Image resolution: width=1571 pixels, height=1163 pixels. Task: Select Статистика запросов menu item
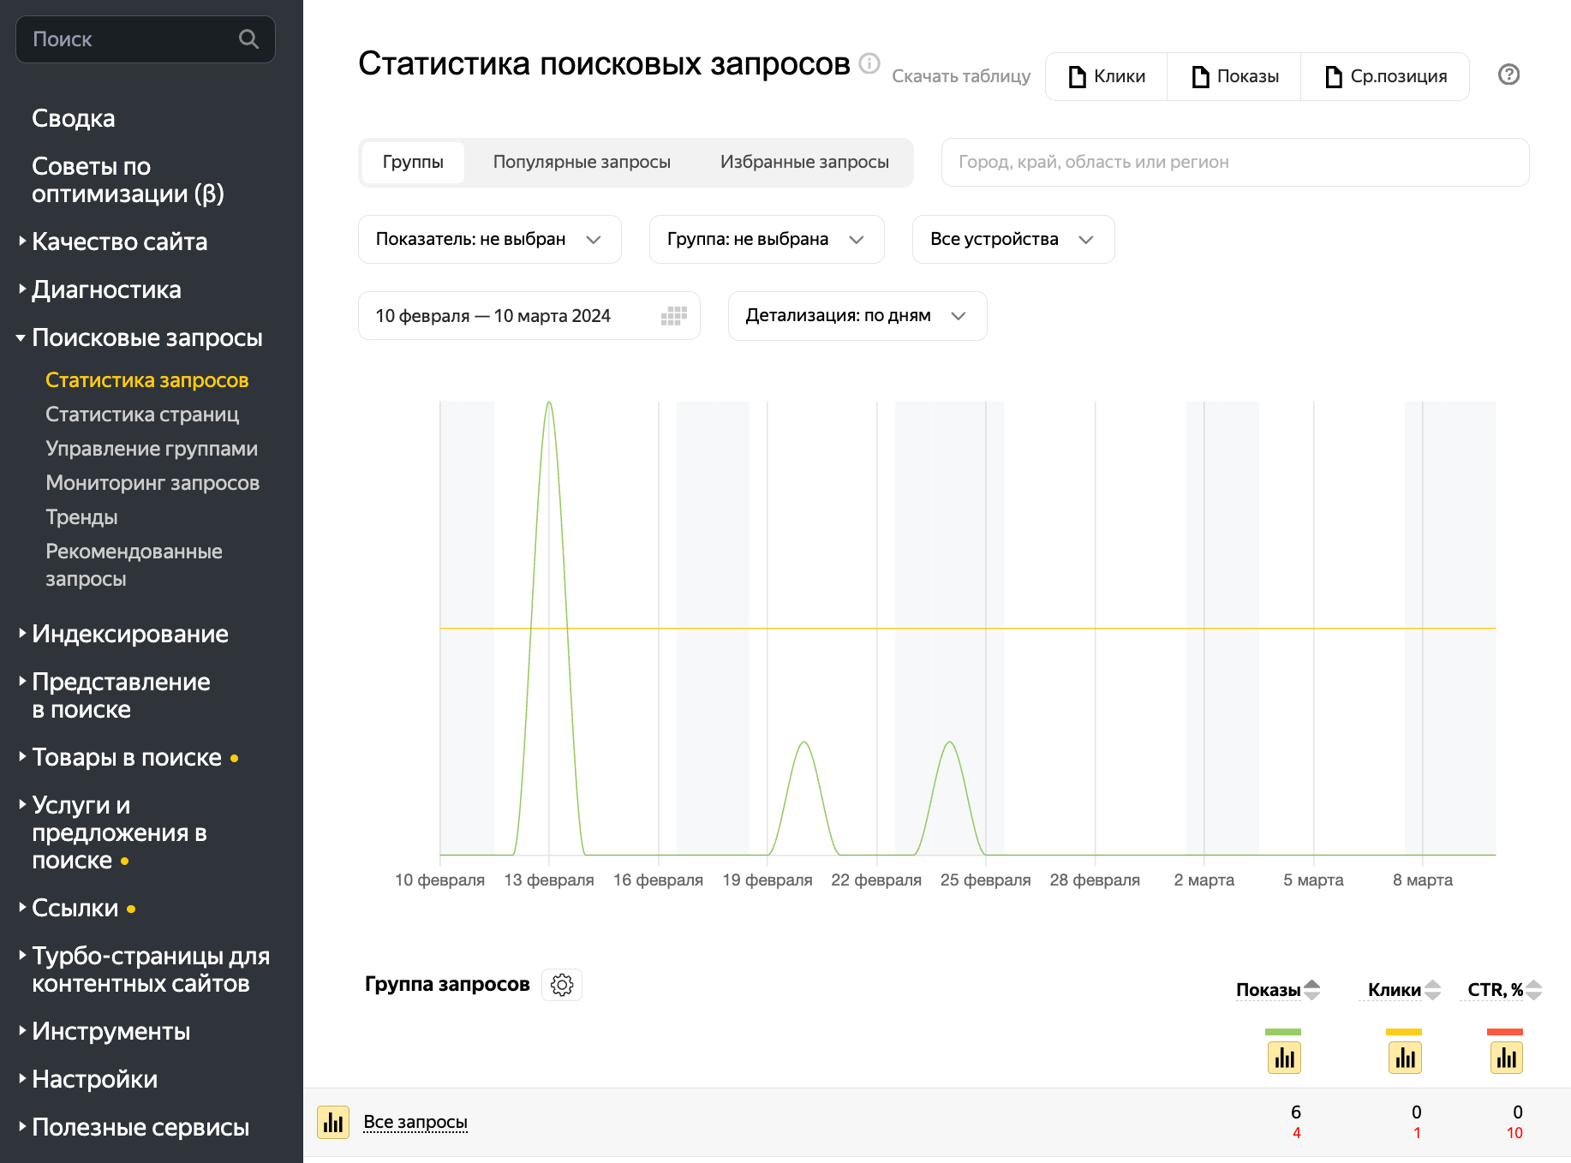146,380
